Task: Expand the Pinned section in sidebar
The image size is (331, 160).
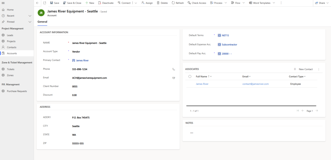Action: coord(30,22)
